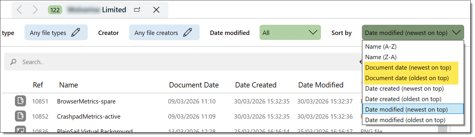This screenshot has height=137, width=475.
Task: Edit file types with pencil icon
Action: pyautogui.click(x=76, y=32)
